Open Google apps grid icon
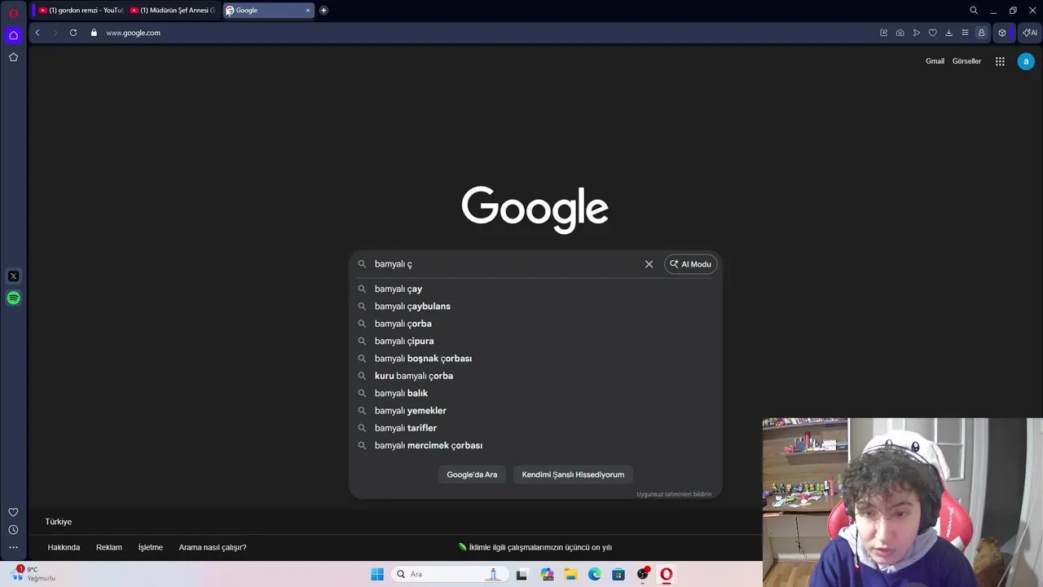 coord(1000,61)
